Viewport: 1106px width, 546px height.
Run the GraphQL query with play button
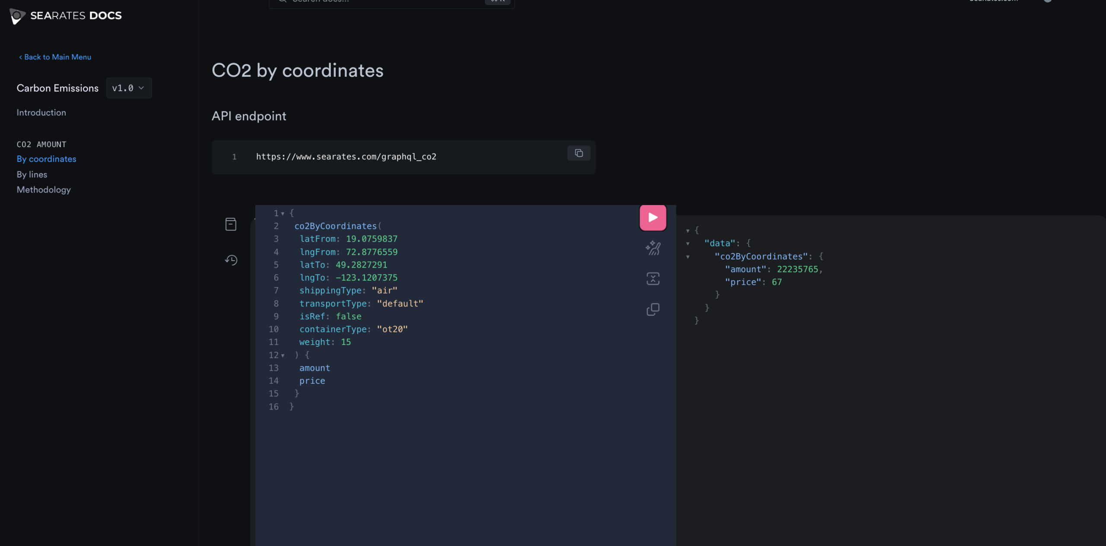click(652, 217)
